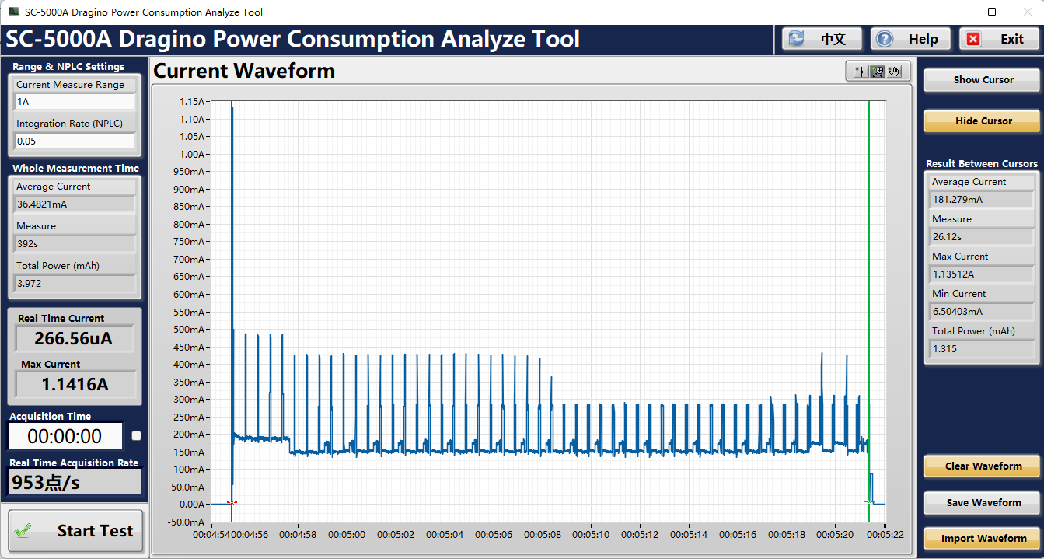Click the Acquisition Time 00:00:00 field
The height and width of the screenshot is (559, 1044).
(65, 436)
